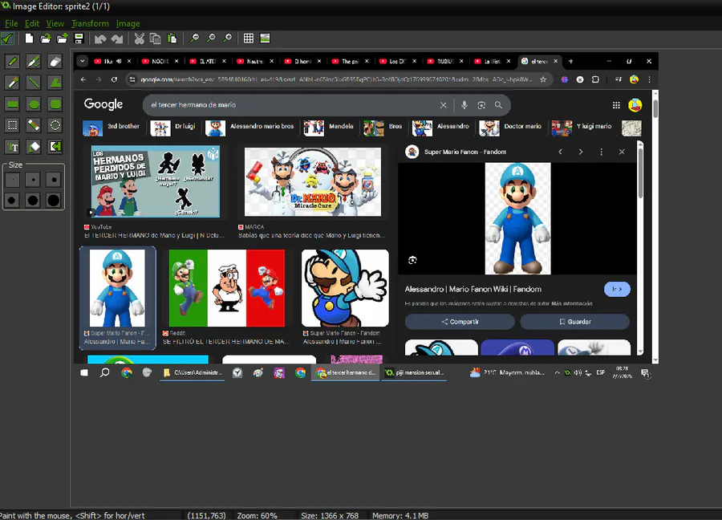The width and height of the screenshot is (722, 520).
Task: Click the 'Doctor mario' suggestion chip
Action: click(511, 128)
